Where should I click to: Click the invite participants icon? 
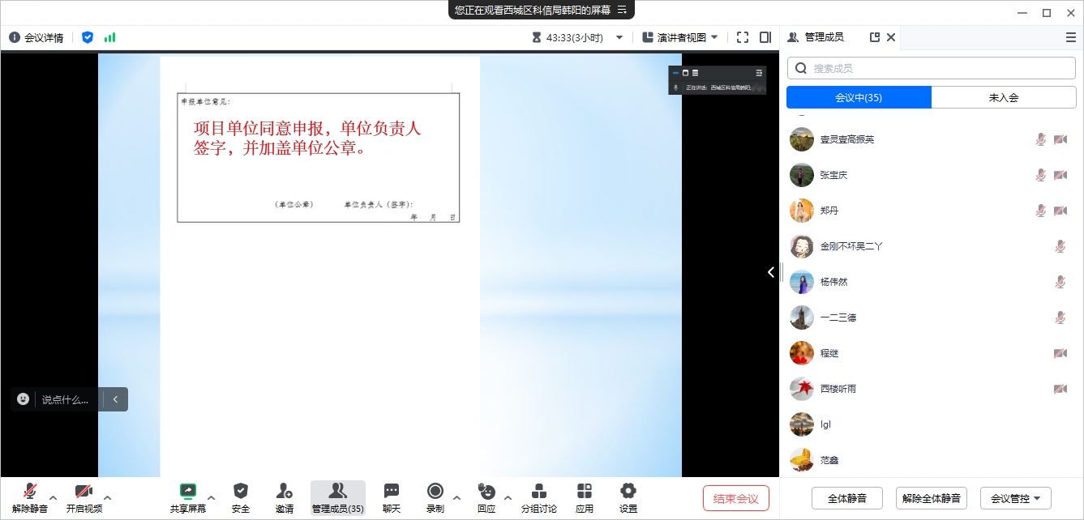285,491
